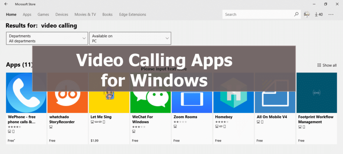Expand the Available on dropdown

pos(130,38)
